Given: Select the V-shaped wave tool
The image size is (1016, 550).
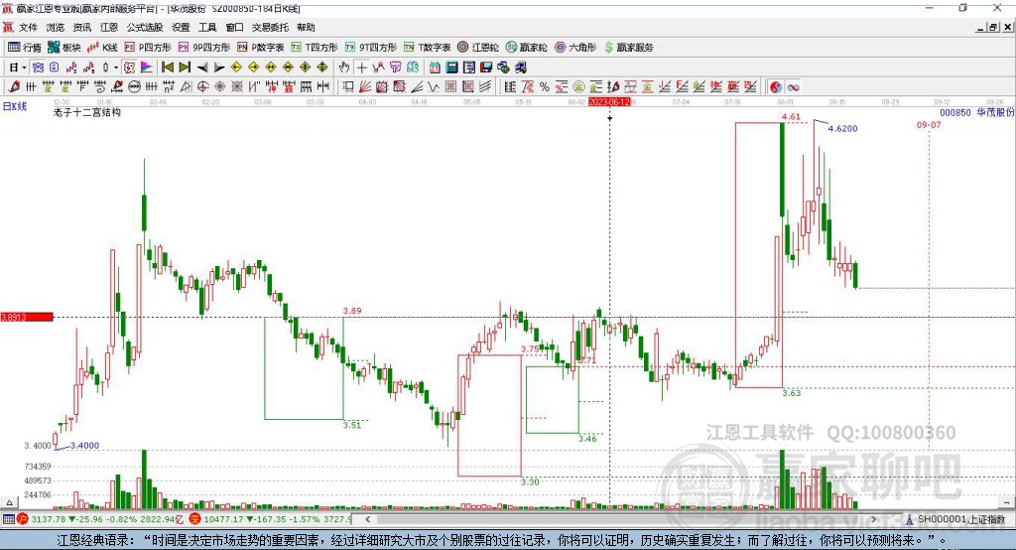Looking at the screenshot, I should [x=435, y=86].
